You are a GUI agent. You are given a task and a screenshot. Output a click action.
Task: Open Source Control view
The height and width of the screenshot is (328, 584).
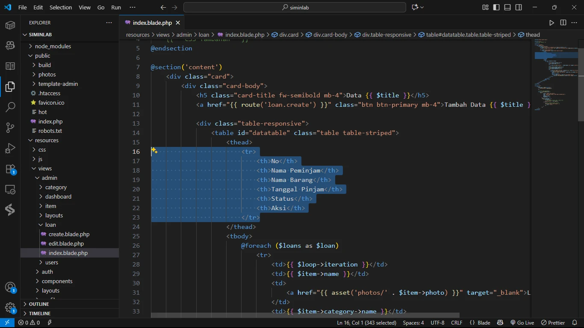pyautogui.click(x=10, y=127)
